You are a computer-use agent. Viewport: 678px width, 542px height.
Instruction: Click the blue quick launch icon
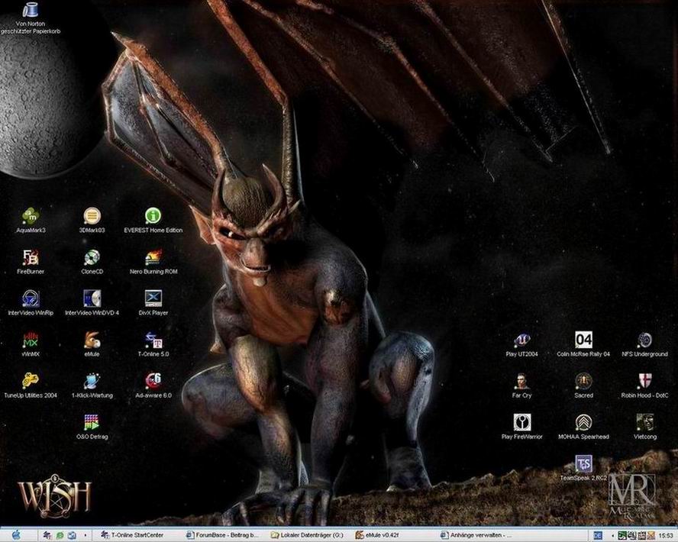click(x=72, y=535)
